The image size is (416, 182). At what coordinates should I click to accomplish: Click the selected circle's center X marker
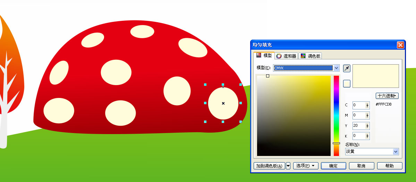point(223,103)
